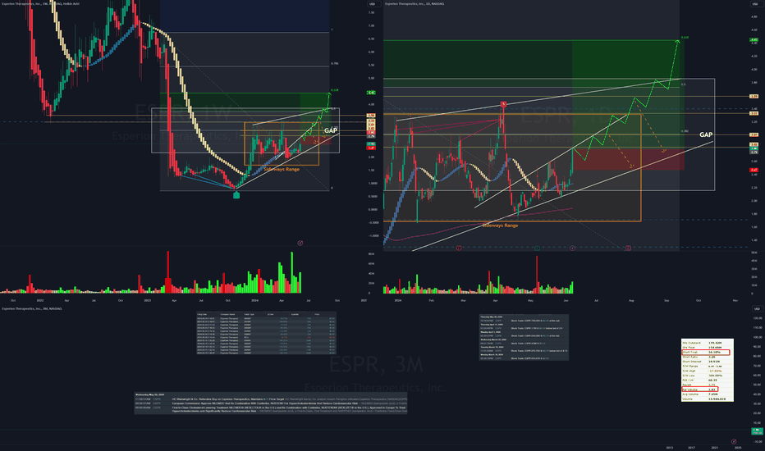Viewport: 765px width, 451px height.
Task: Click the green 4.41 price label on daily axis
Action: [x=754, y=40]
